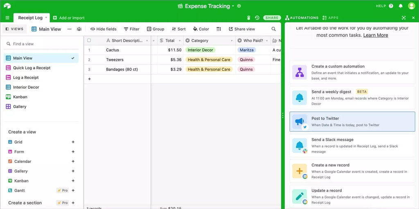
Task: Toggle the select-all rows checkbox
Action: click(89, 40)
